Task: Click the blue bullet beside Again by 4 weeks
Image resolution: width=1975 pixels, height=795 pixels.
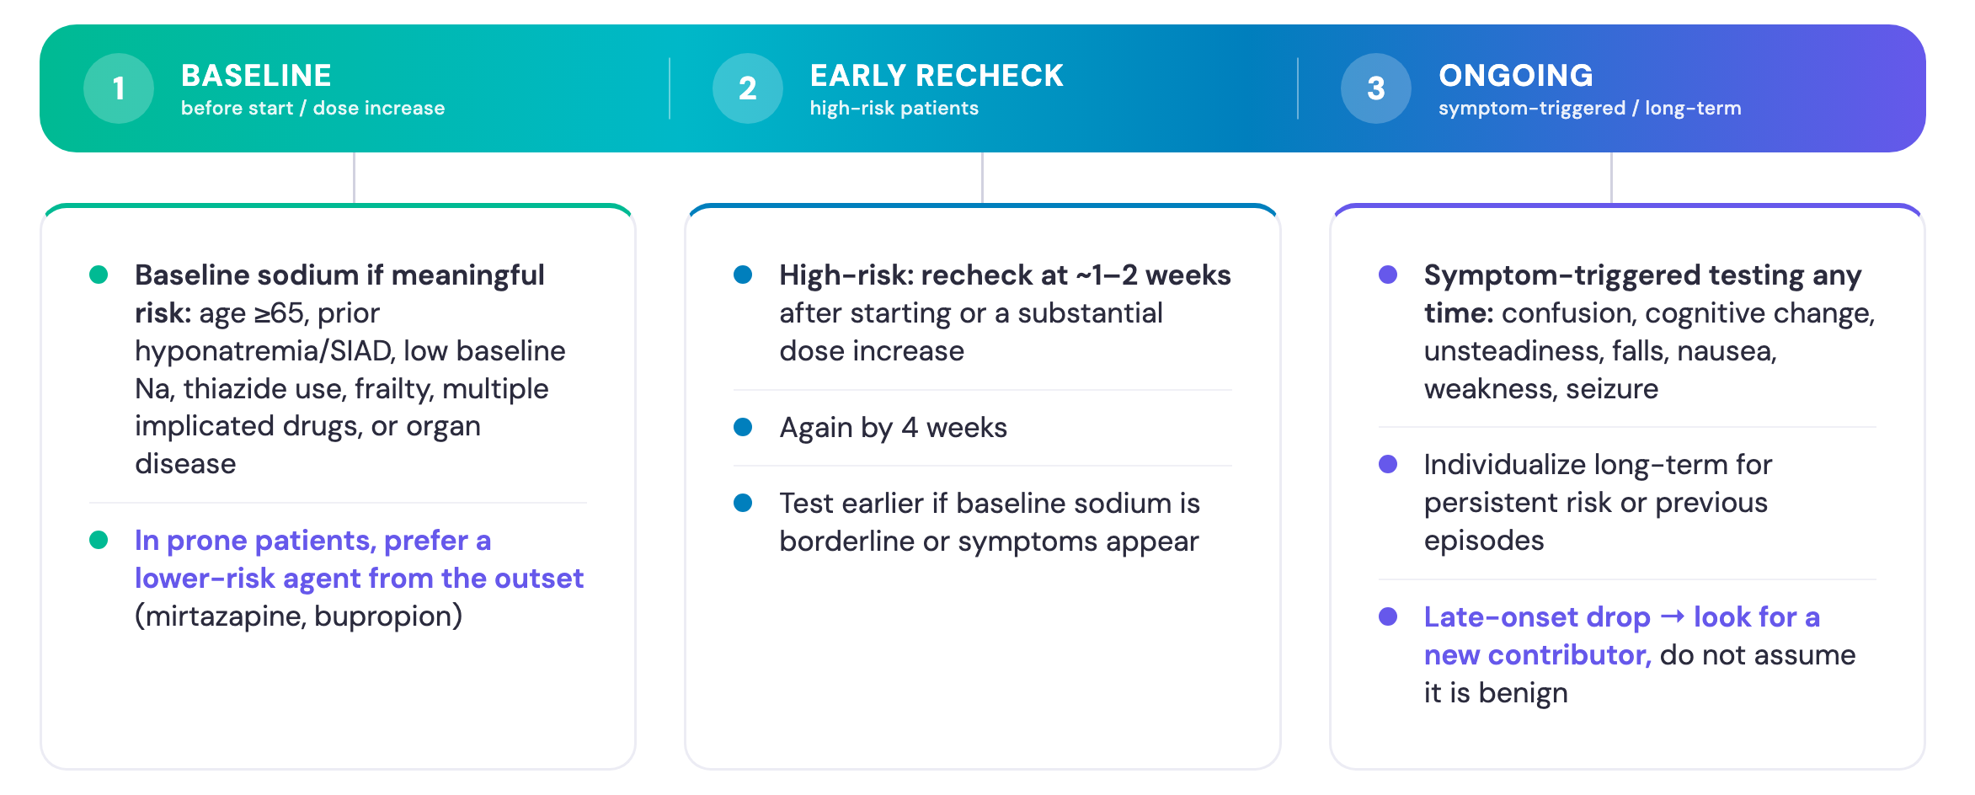Action: pyautogui.click(x=743, y=427)
